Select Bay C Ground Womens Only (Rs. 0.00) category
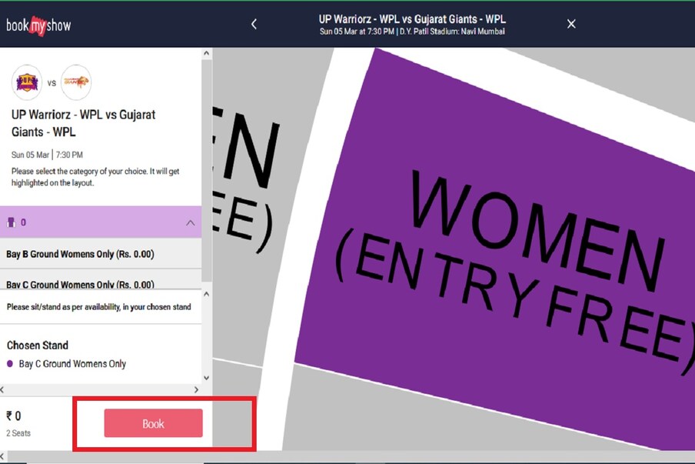The image size is (695, 464). click(x=101, y=280)
